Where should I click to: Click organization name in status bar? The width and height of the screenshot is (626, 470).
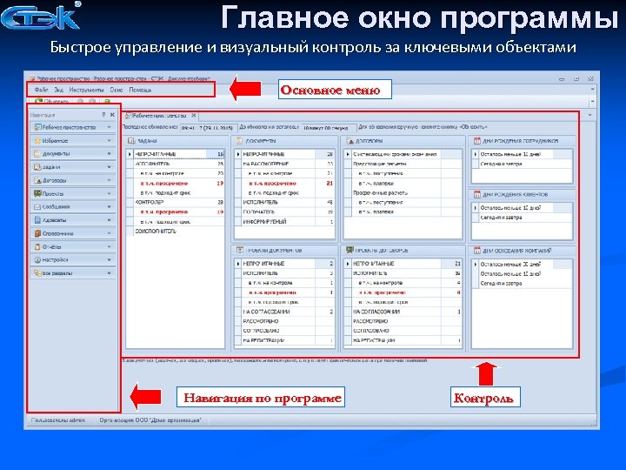(x=150, y=420)
